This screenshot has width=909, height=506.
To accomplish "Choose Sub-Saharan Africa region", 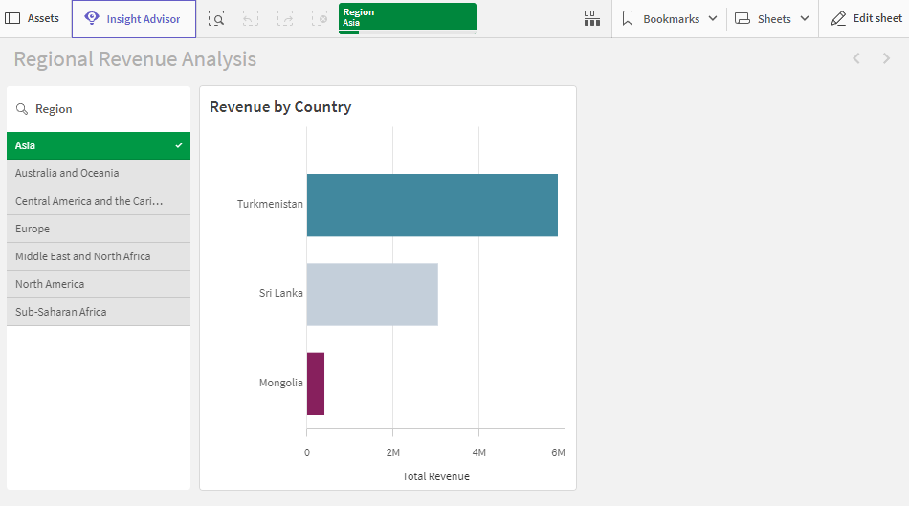I will (99, 312).
